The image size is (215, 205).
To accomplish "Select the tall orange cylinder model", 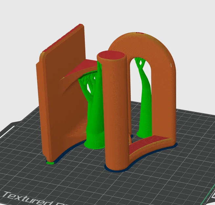I will 116,113.
